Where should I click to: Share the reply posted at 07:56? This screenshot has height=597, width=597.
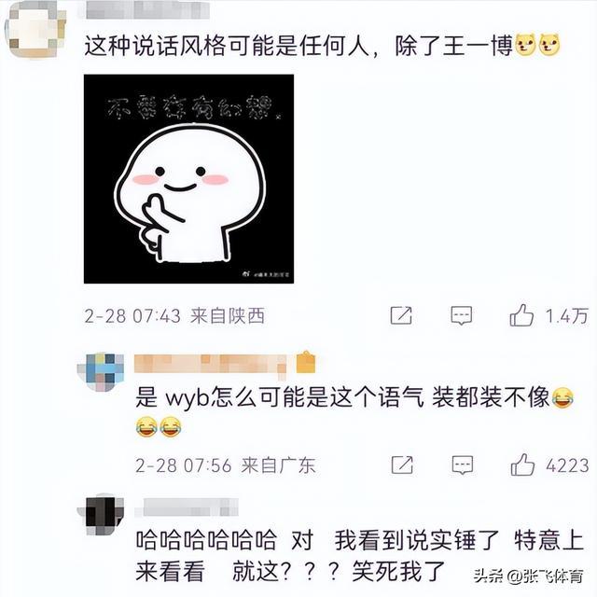402,465
